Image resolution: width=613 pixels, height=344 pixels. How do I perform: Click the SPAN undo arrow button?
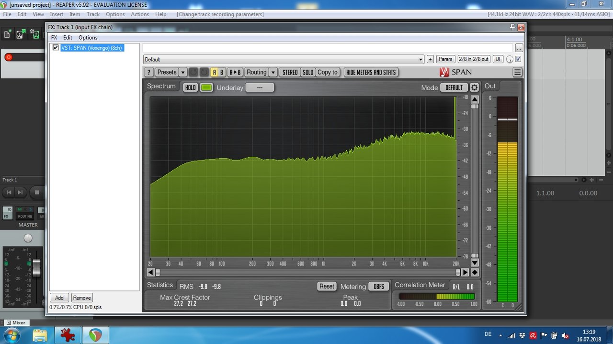pos(193,72)
